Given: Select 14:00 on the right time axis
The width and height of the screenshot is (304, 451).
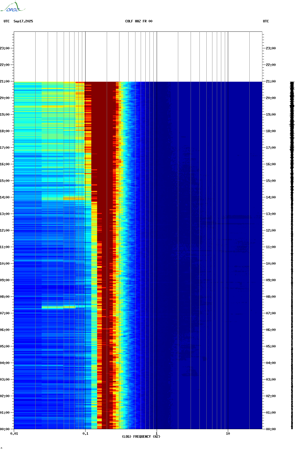Looking at the screenshot, I should (x=271, y=197).
